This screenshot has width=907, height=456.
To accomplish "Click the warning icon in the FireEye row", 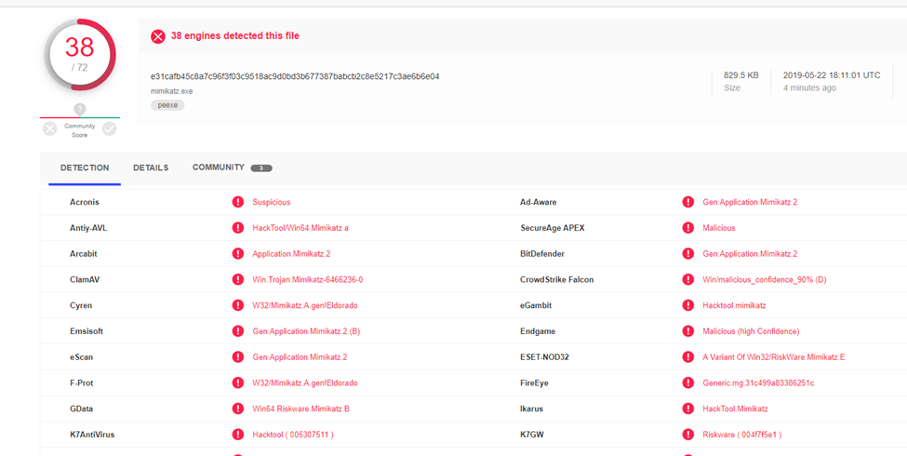I will pos(687,382).
